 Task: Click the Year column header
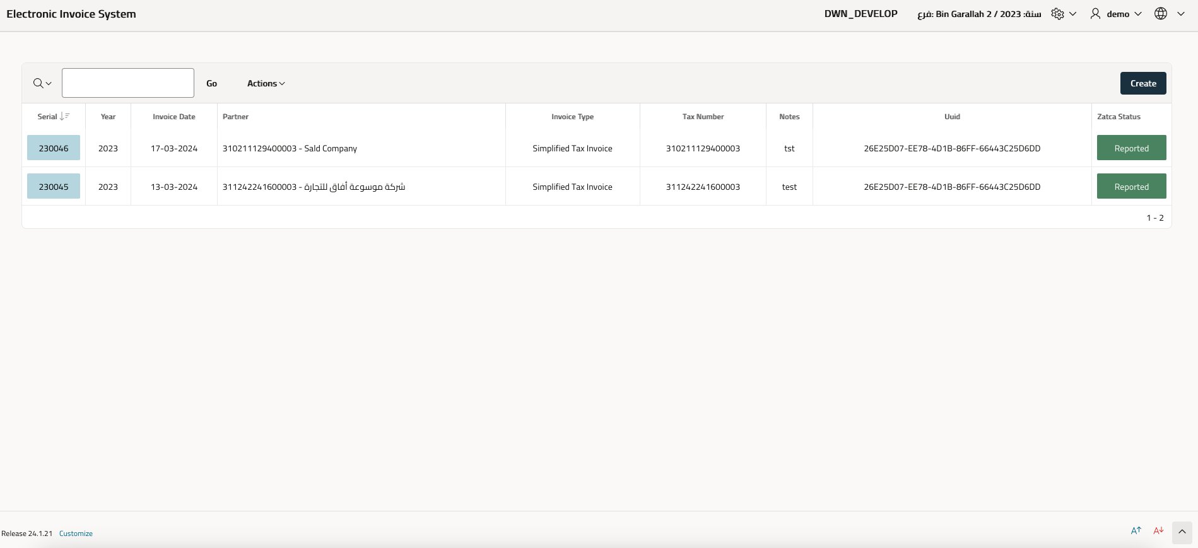(108, 117)
